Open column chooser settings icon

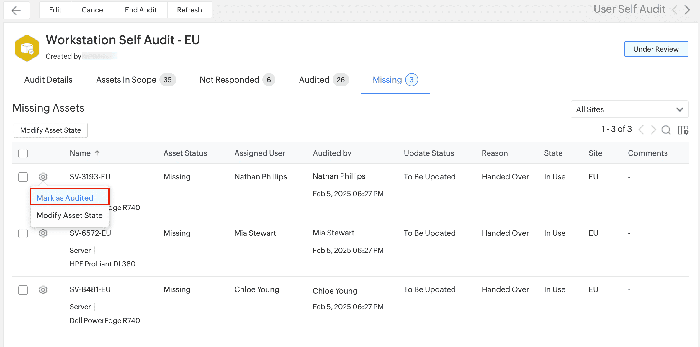pyautogui.click(x=683, y=130)
